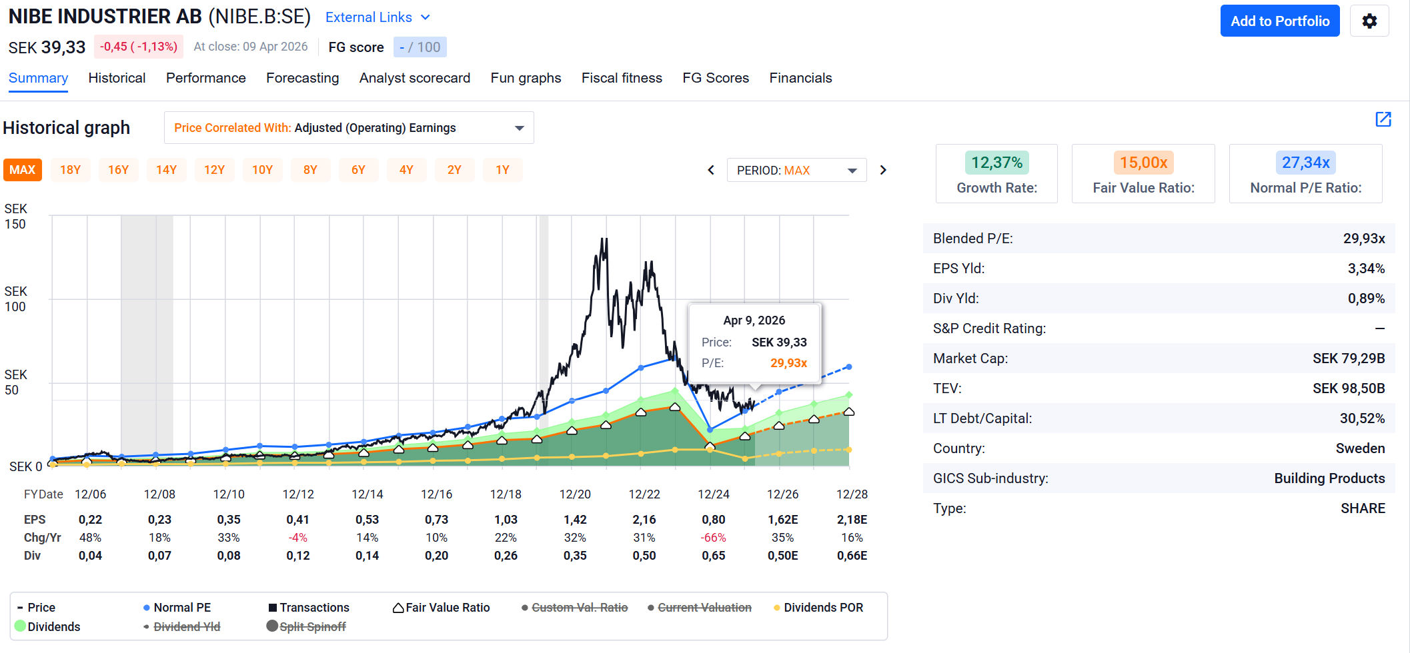Image resolution: width=1410 pixels, height=653 pixels.
Task: Open the settings gear menu
Action: click(x=1369, y=21)
